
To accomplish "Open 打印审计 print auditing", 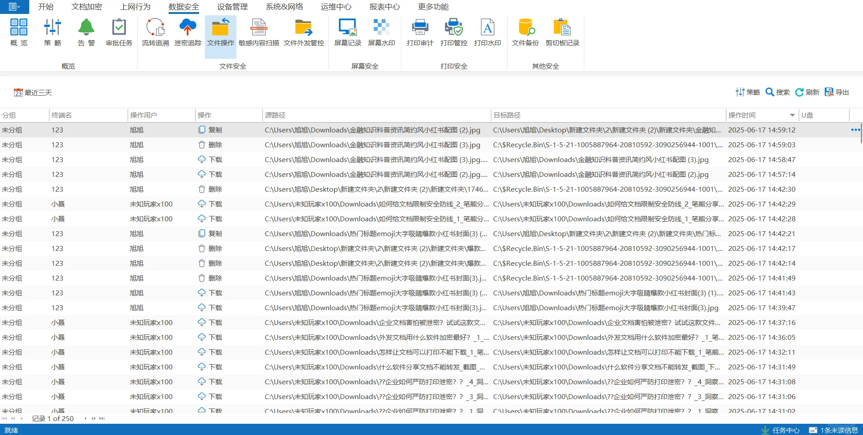I will pyautogui.click(x=419, y=31).
